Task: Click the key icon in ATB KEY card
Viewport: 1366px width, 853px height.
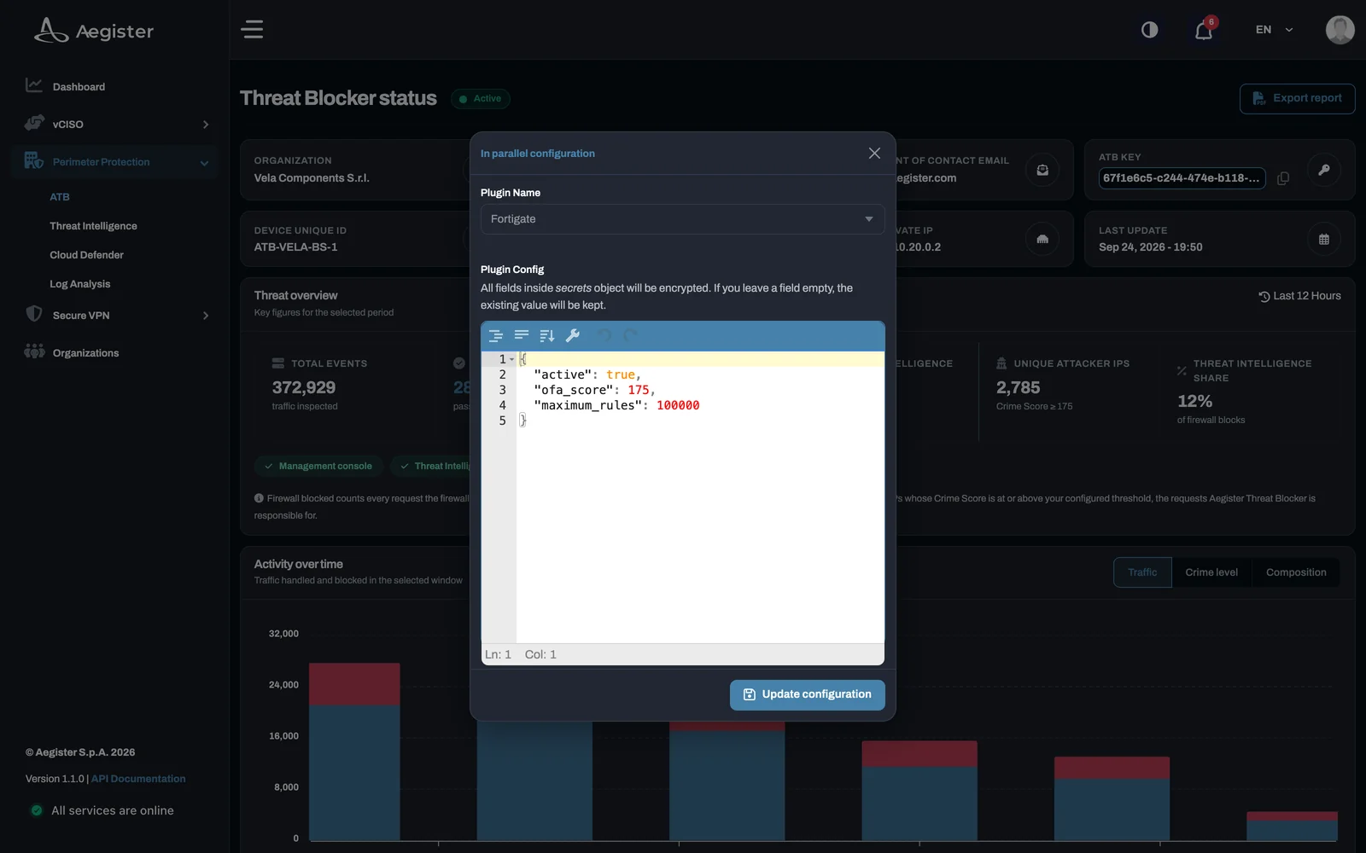Action: (1323, 170)
